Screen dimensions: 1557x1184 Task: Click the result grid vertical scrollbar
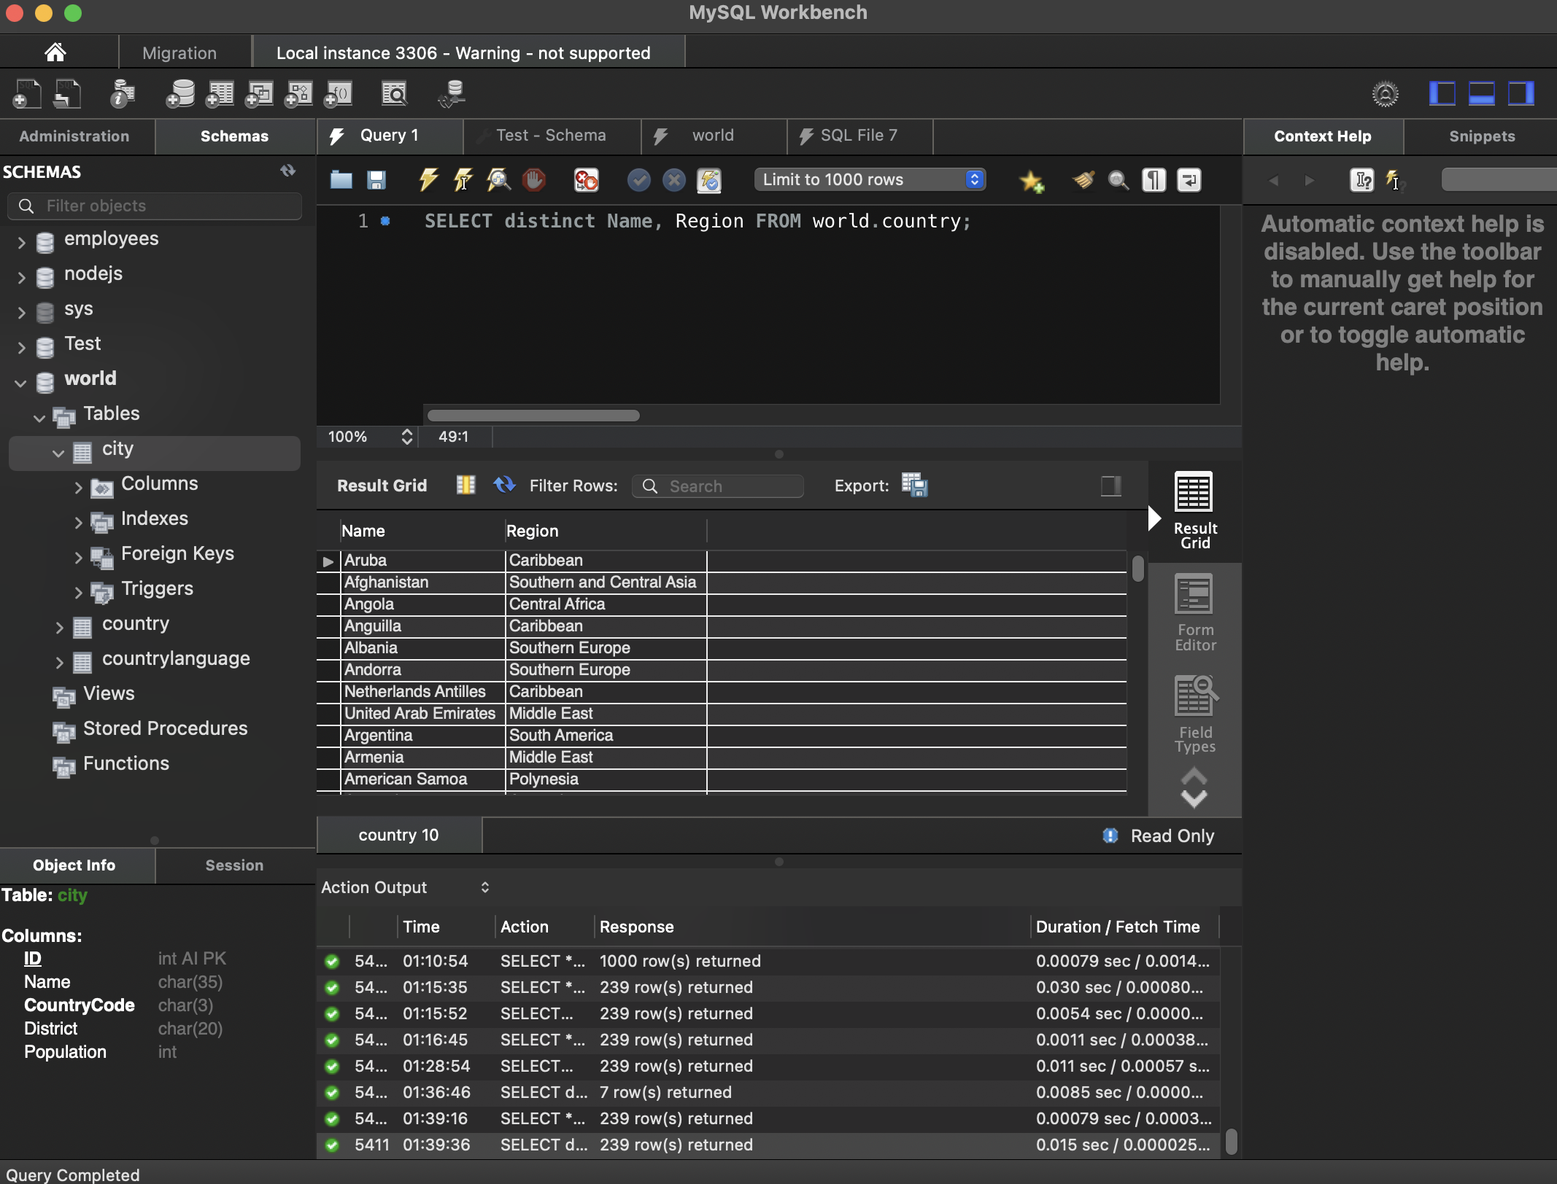coord(1138,569)
